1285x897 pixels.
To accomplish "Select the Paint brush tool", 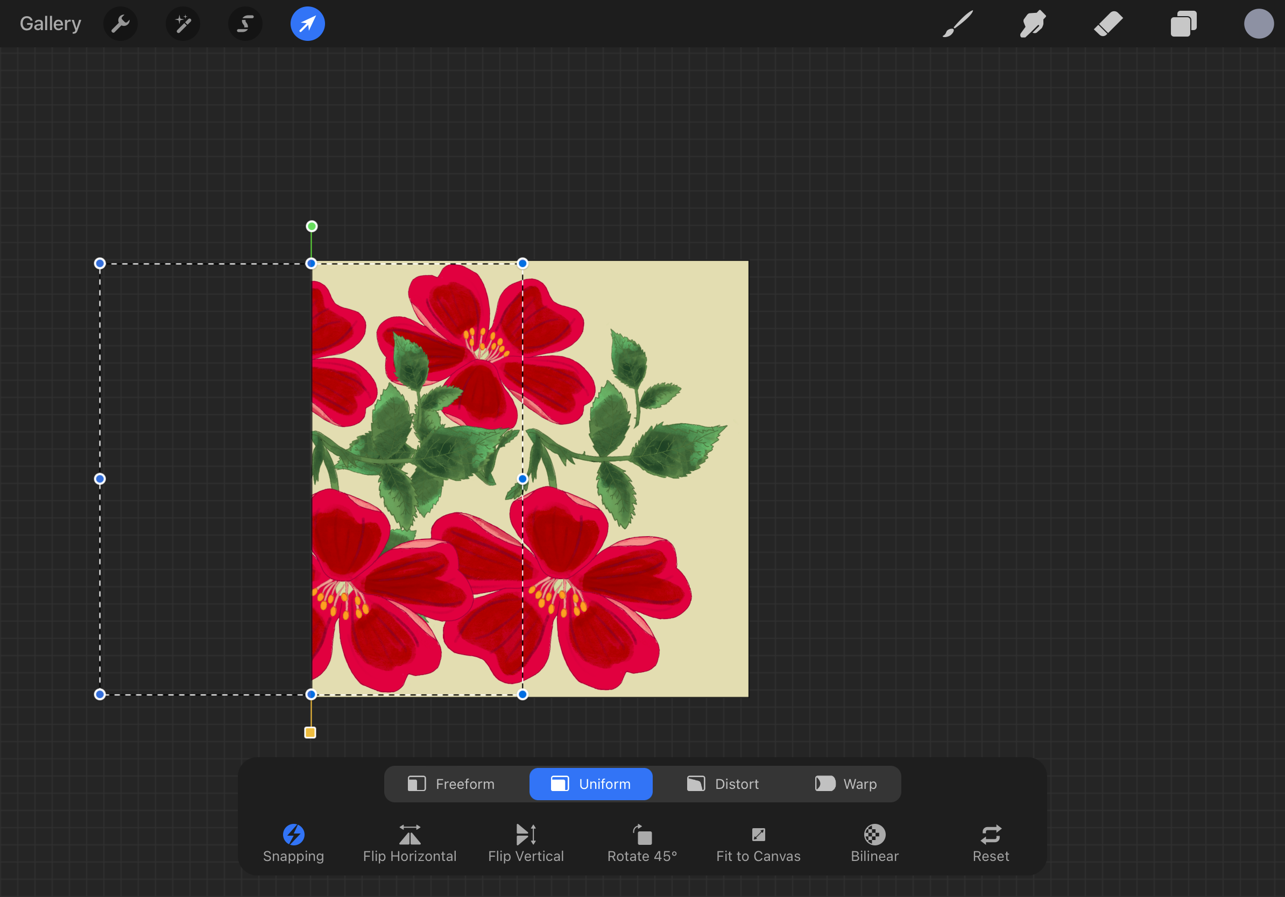I will 958,24.
